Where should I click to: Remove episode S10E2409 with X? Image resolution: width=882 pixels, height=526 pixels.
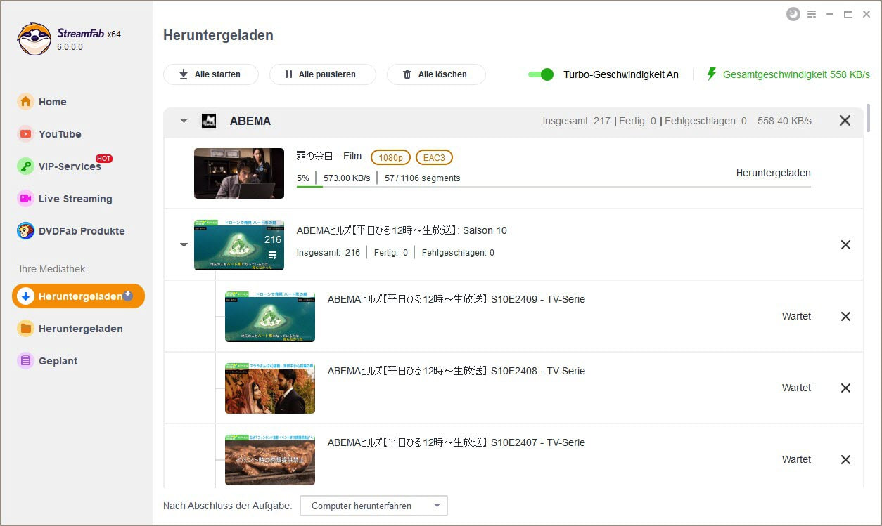tap(845, 317)
